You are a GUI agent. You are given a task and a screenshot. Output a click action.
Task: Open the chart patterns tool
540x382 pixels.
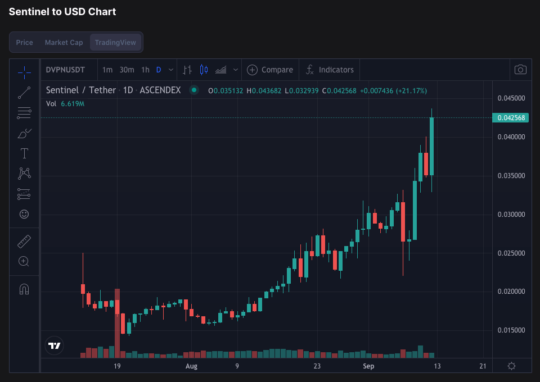coord(24,173)
